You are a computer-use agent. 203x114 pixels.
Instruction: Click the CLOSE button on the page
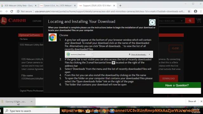175,48
